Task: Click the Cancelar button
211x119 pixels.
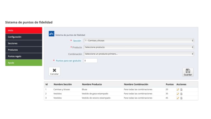Action: 54,72
